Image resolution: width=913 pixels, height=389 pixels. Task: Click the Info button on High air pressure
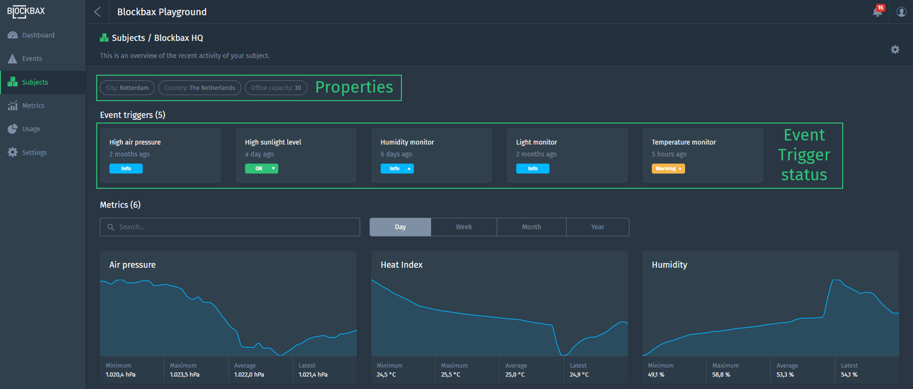pyautogui.click(x=126, y=169)
